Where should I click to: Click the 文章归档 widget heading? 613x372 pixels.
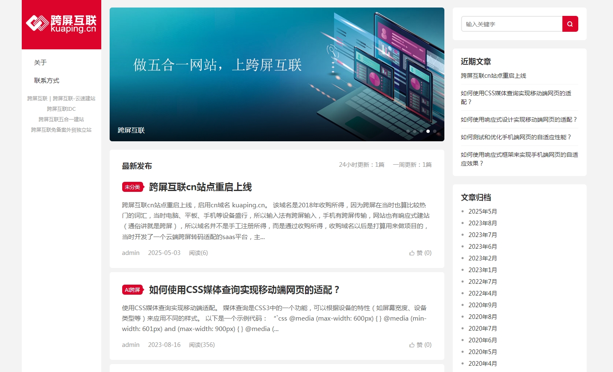tap(476, 197)
